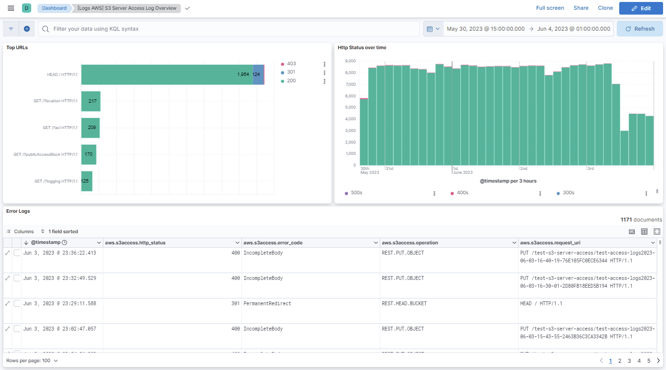This screenshot has height=370, width=666.
Task: Check the row with PermanentRedirect error code
Action: [17, 303]
